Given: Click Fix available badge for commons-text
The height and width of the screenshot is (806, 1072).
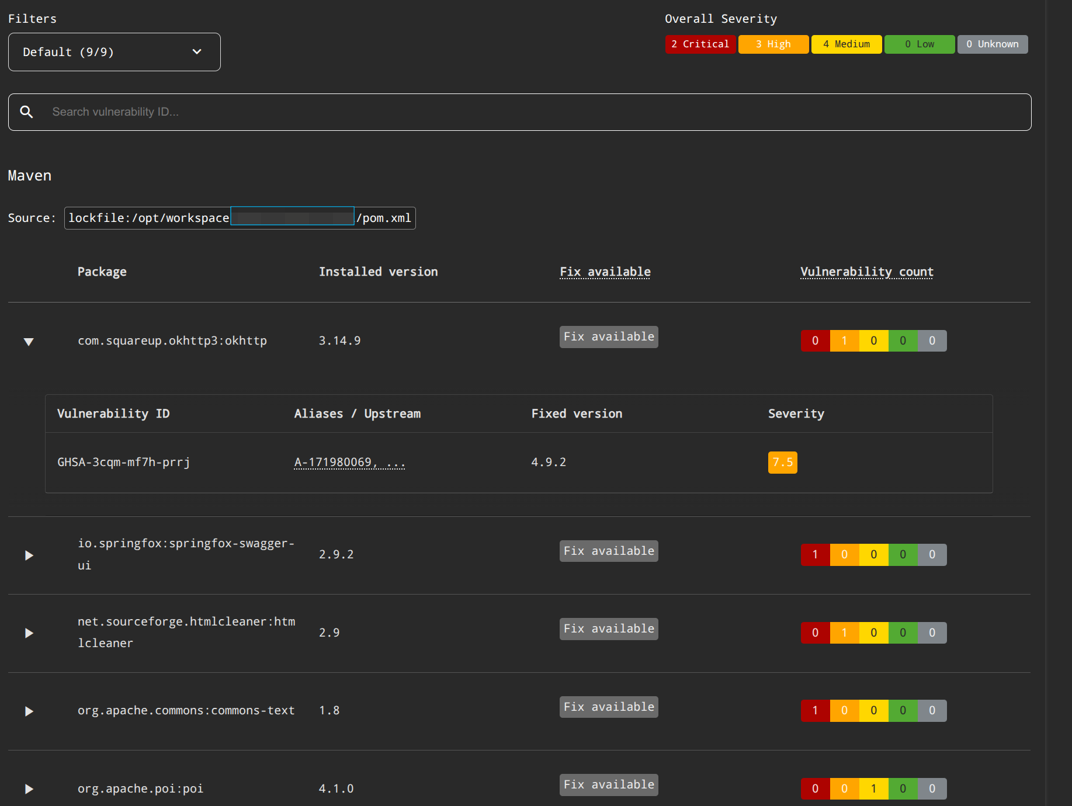Looking at the screenshot, I should (x=608, y=707).
